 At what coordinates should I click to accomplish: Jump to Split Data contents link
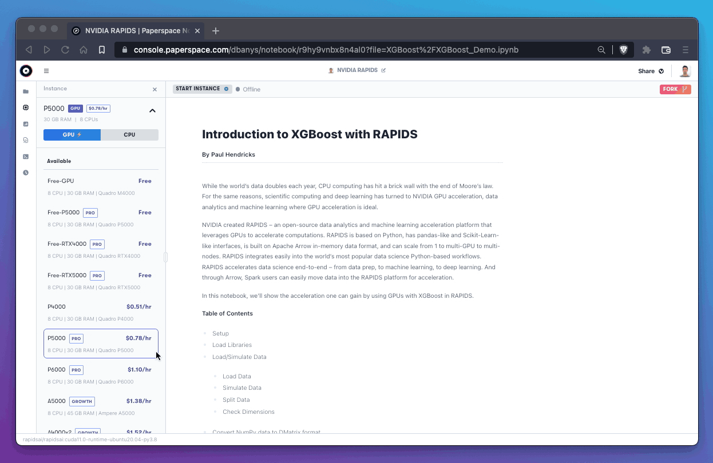click(x=236, y=400)
